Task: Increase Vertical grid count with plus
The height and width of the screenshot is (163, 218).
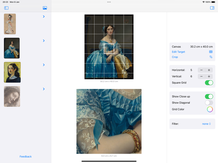Action: (x=209, y=76)
